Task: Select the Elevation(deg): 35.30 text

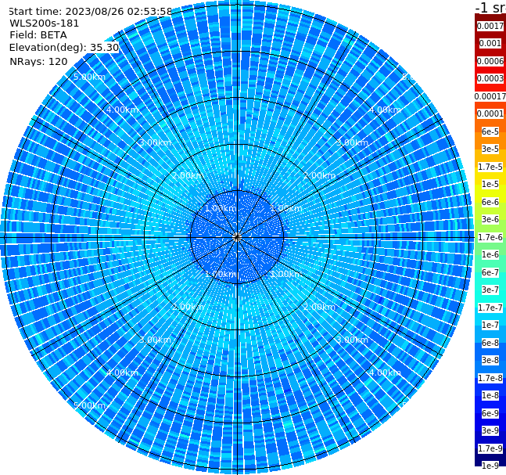Action: [x=64, y=48]
